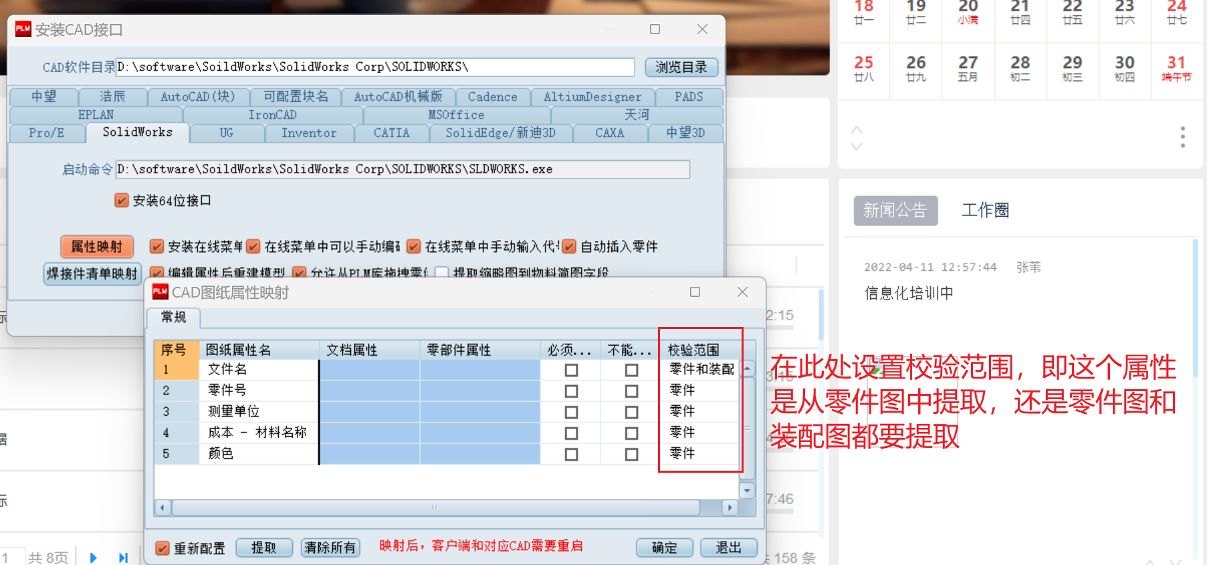Viewport: 1207px width, 565px height.
Task: Maximize the 安装CAD接口 window
Action: coord(655,29)
